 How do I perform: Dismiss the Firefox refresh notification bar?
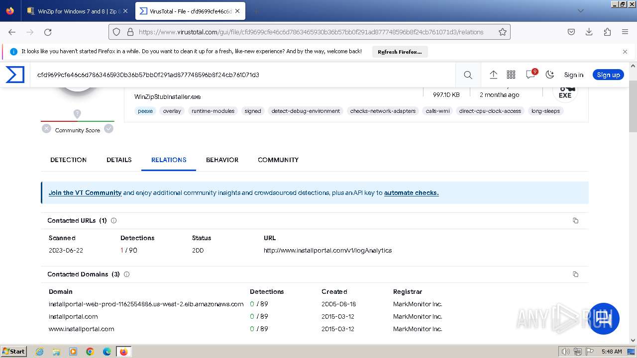[625, 51]
